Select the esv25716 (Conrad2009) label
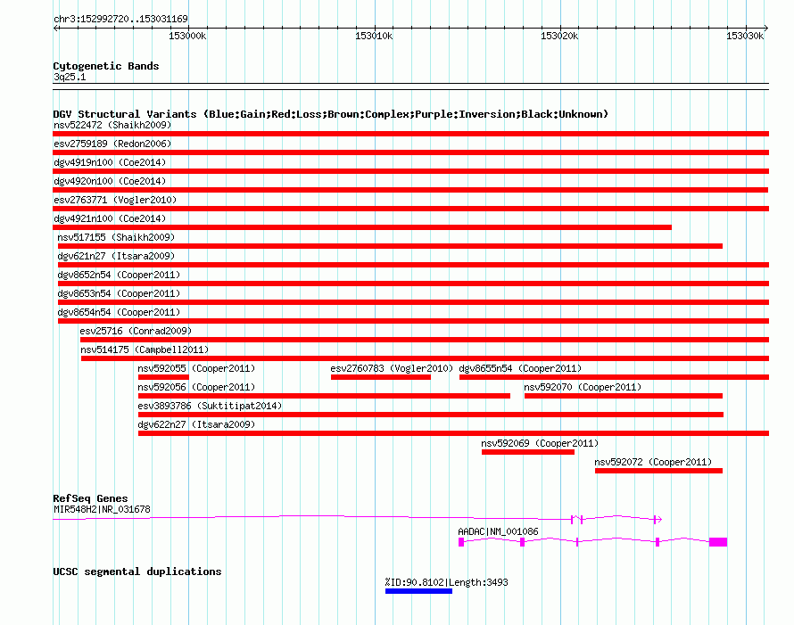 pyautogui.click(x=136, y=331)
